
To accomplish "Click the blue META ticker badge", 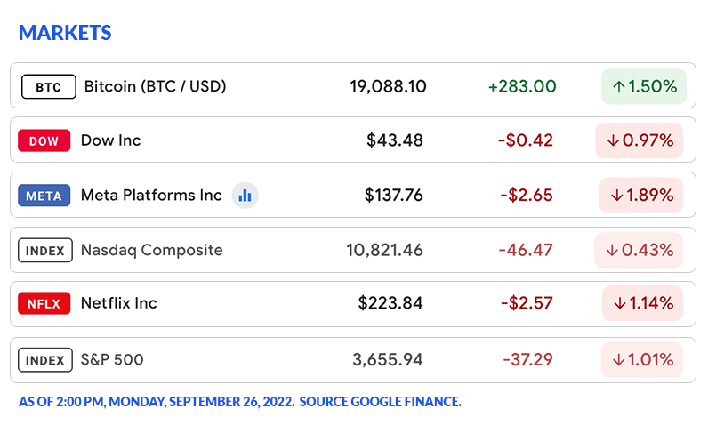I will coord(44,196).
